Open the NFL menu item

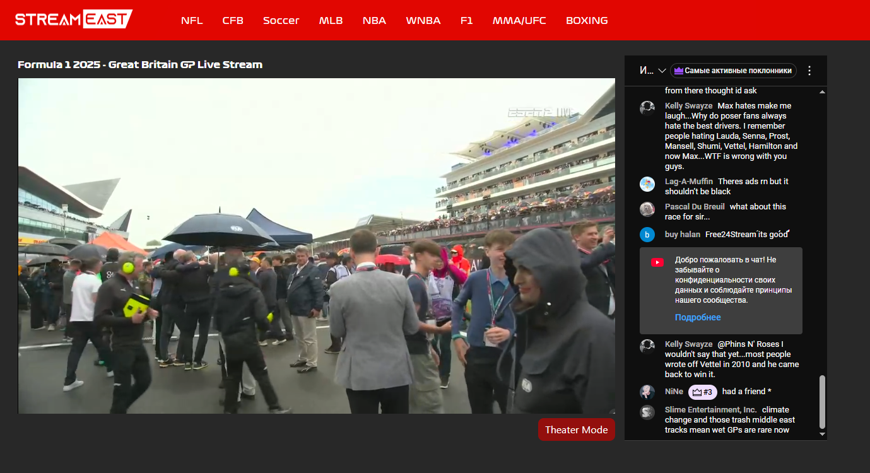(192, 20)
